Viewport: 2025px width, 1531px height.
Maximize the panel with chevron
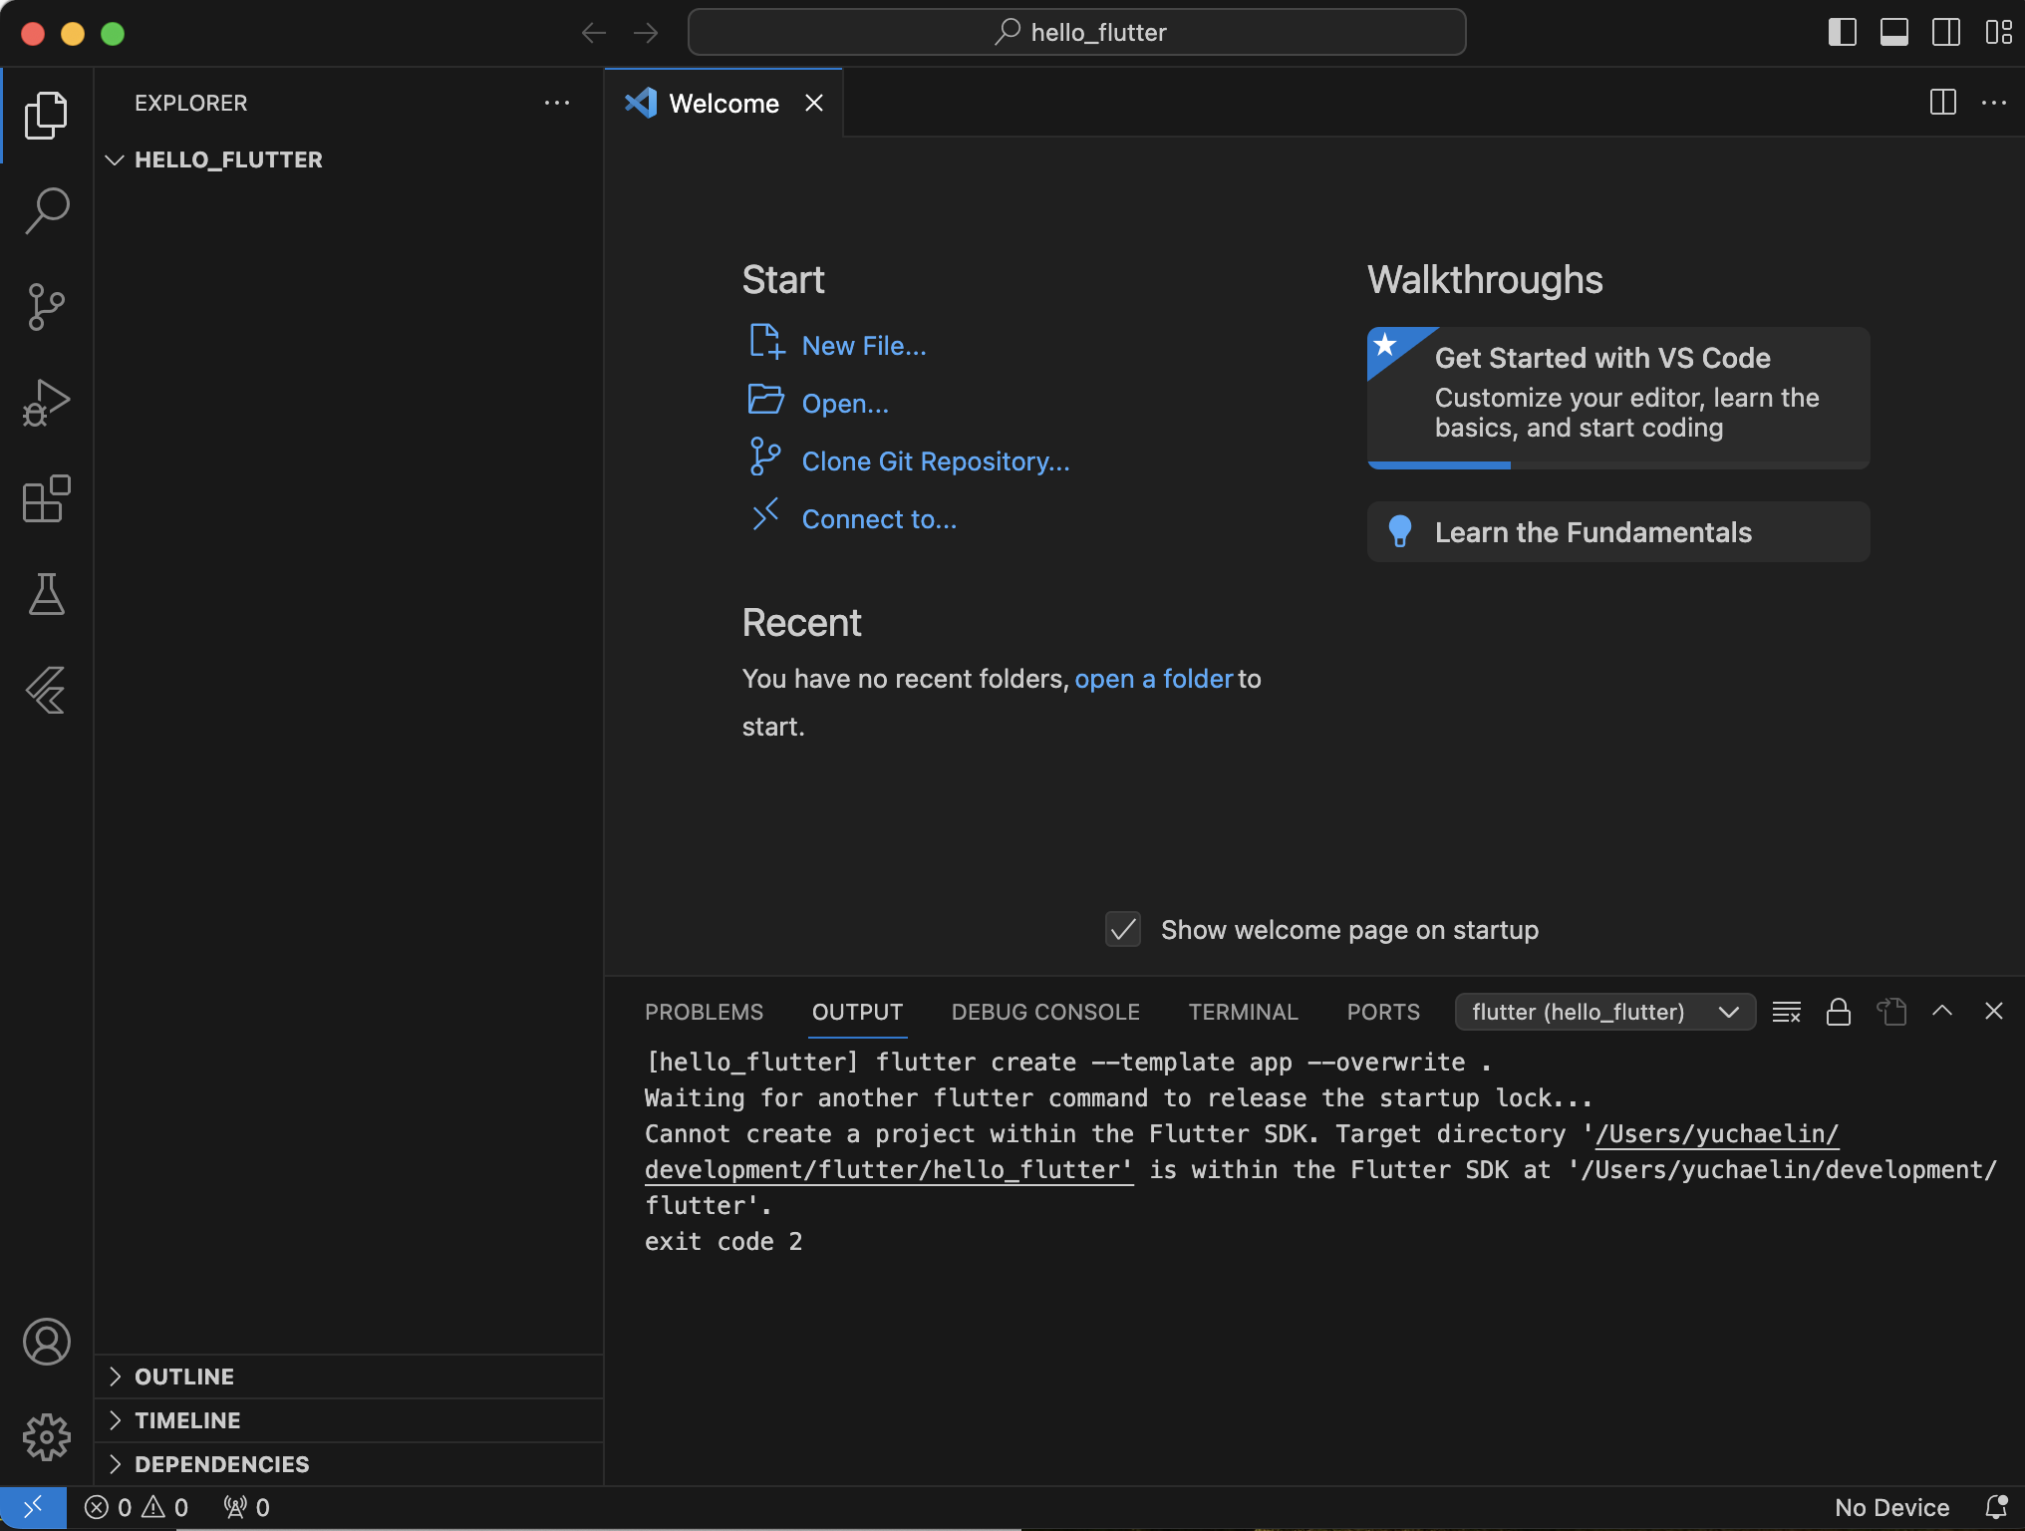click(1942, 1012)
